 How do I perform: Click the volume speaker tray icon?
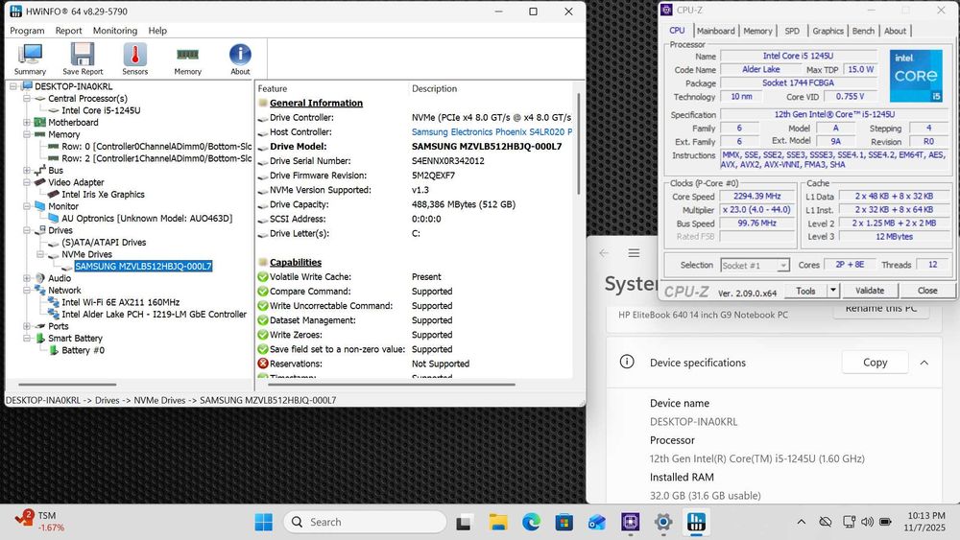867,522
